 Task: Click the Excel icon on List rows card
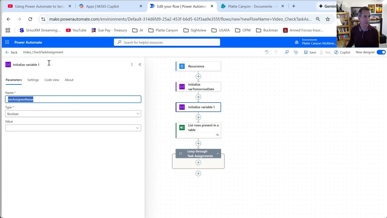pos(182,127)
